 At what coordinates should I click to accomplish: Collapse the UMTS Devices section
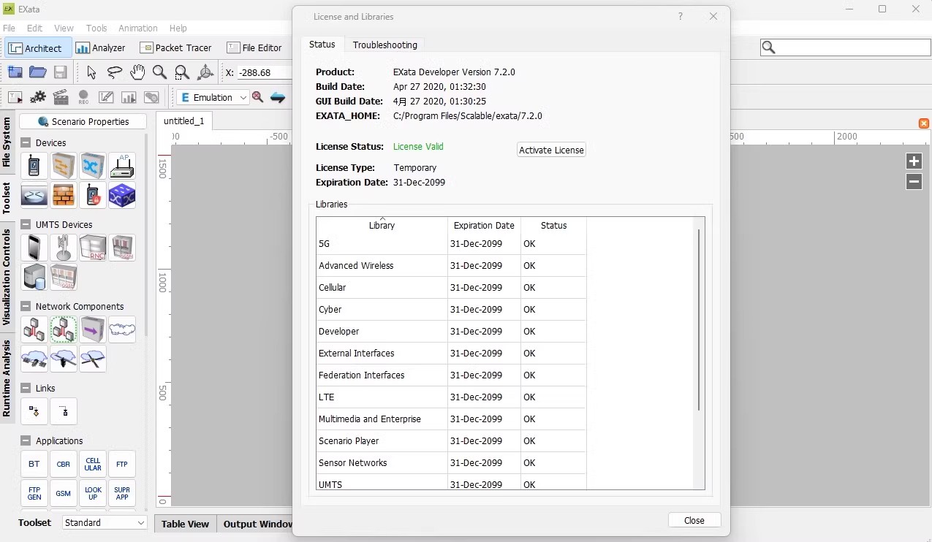coord(26,224)
